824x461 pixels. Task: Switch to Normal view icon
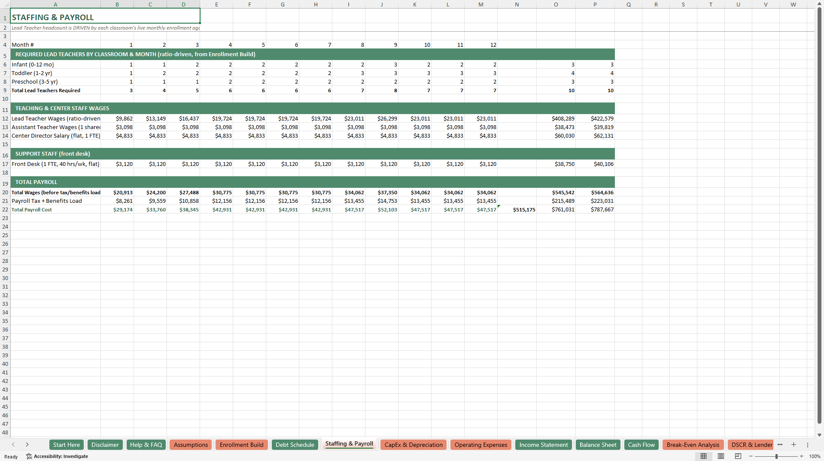[703, 456]
